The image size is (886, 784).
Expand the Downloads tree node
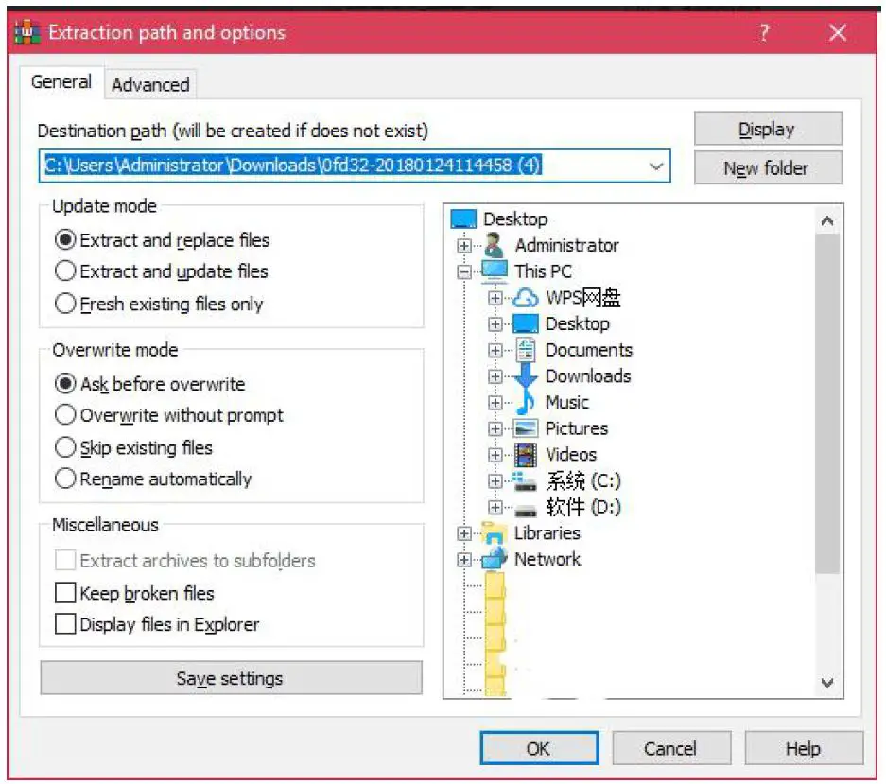(x=495, y=375)
